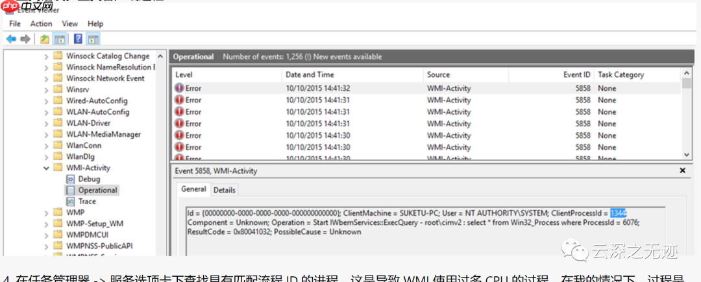701x282 pixels.
Task: Select the WlanConn tree folder
Action: [84, 145]
